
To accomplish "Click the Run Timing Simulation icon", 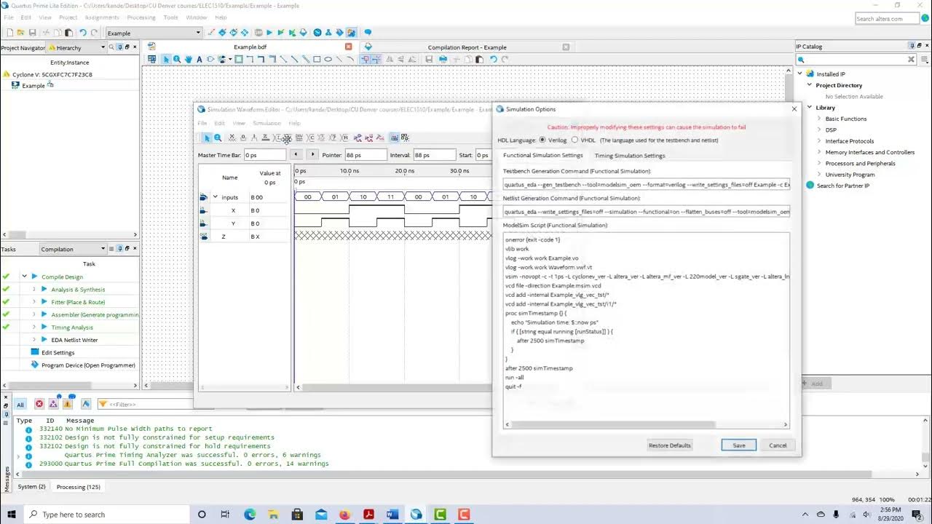I will pos(369,138).
